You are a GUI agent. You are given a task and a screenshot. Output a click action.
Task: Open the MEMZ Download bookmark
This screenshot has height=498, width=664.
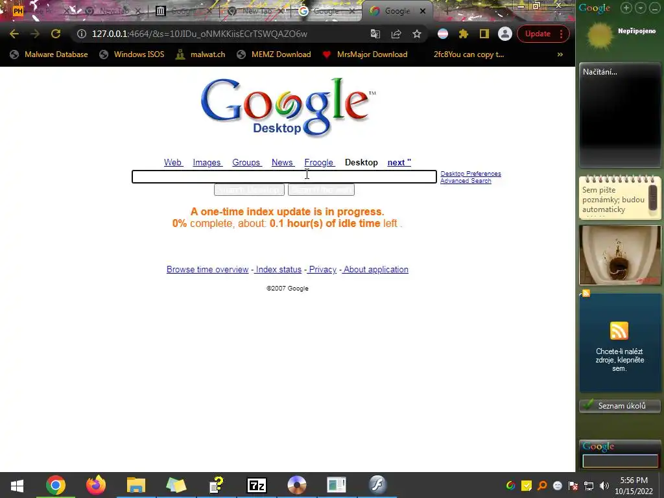pos(274,54)
